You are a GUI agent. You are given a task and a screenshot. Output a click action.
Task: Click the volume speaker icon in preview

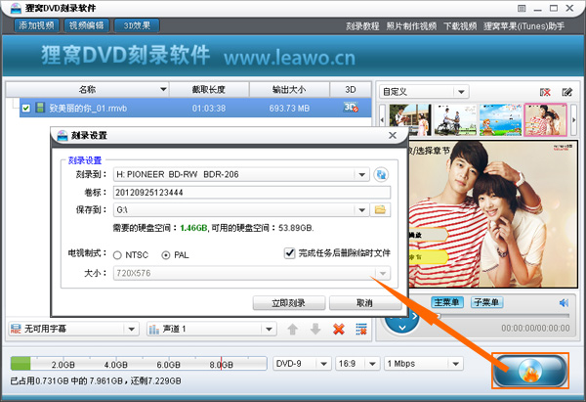click(563, 302)
